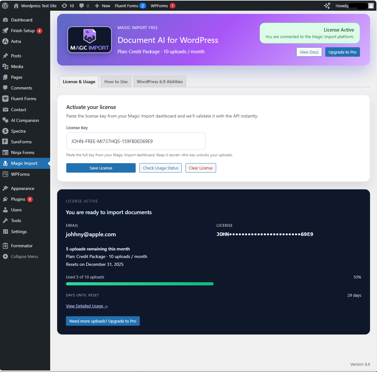Click the Comments icon in sidebar
The image size is (377, 372).
tap(5, 88)
